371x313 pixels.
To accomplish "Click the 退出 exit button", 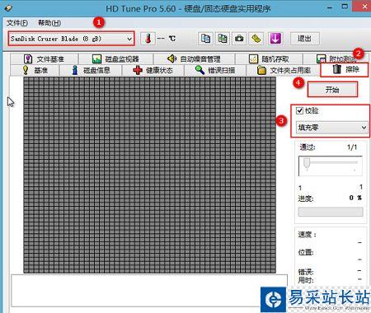I will [305, 39].
